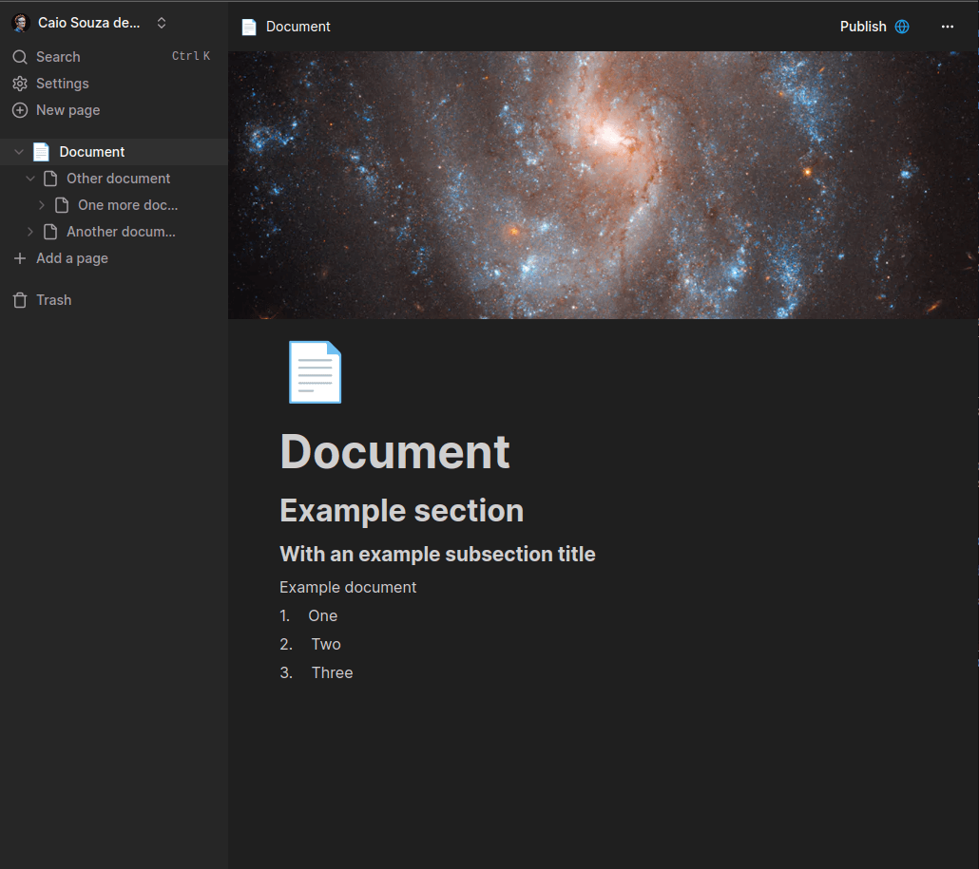Click the Publish button
This screenshot has height=869, width=979.
(x=863, y=27)
